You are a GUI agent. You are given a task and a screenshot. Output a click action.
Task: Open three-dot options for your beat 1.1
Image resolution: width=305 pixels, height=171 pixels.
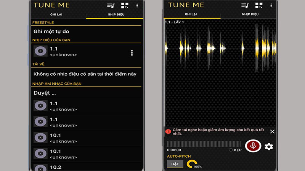[x=132, y=53]
